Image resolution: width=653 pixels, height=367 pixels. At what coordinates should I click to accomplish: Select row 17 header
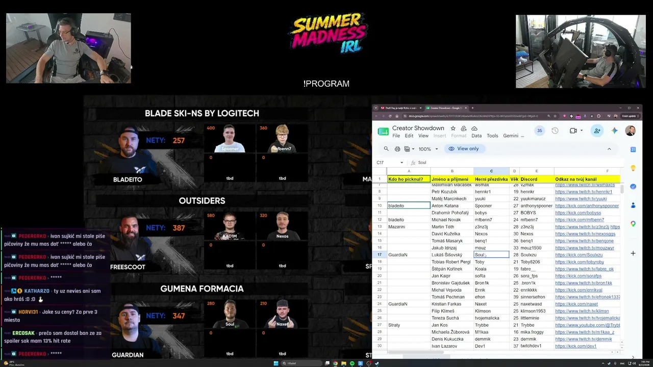380,255
